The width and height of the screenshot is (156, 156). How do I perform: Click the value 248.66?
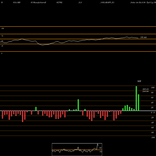pos(145,91)
